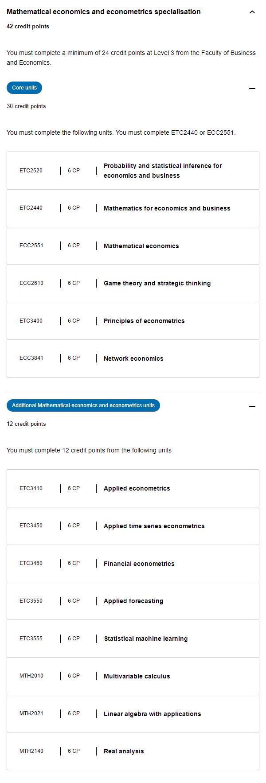Open ECC2551 Mathematical economics unit

click(133, 246)
